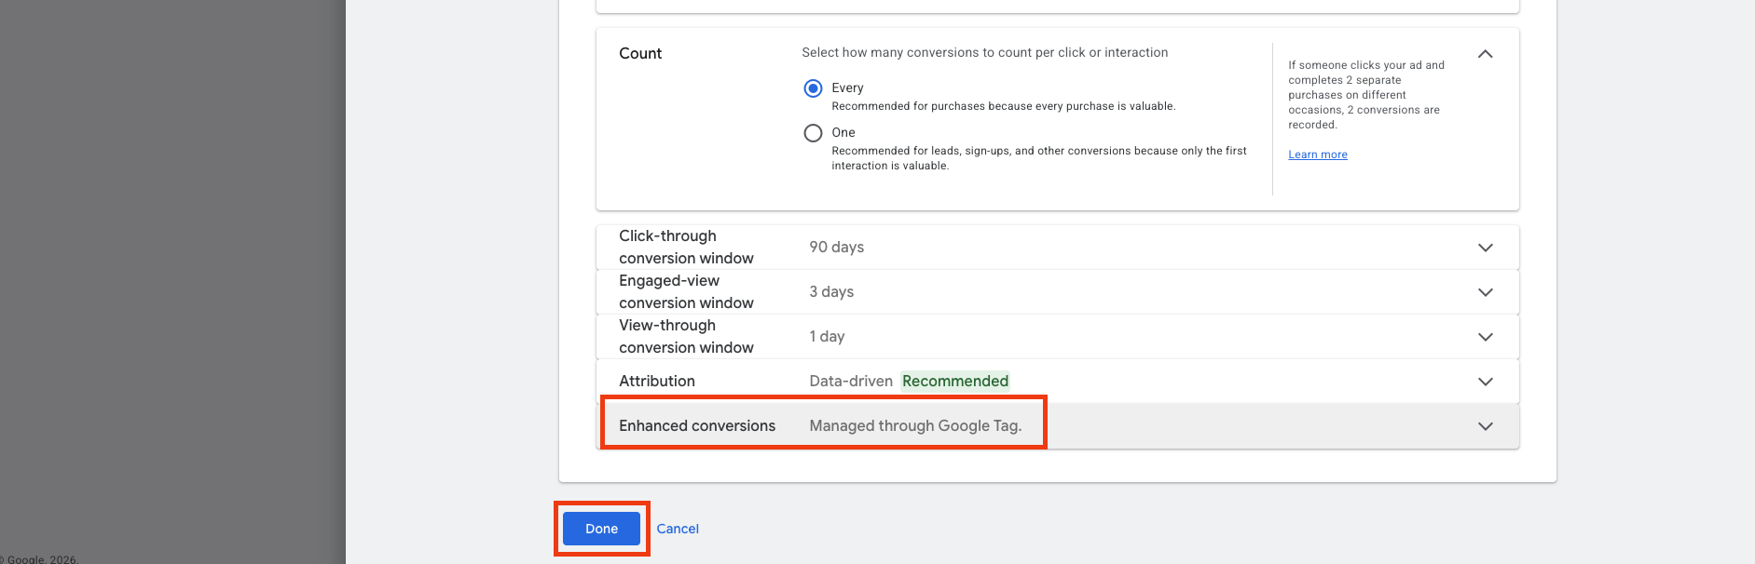Expand Enhanced conversions chevron
Viewport: 1755px width, 564px height.
1486,426
